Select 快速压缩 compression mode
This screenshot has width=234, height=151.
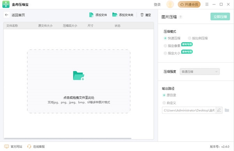point(172,38)
